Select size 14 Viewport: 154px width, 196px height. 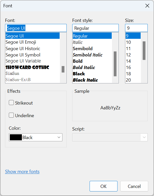coord(133,61)
